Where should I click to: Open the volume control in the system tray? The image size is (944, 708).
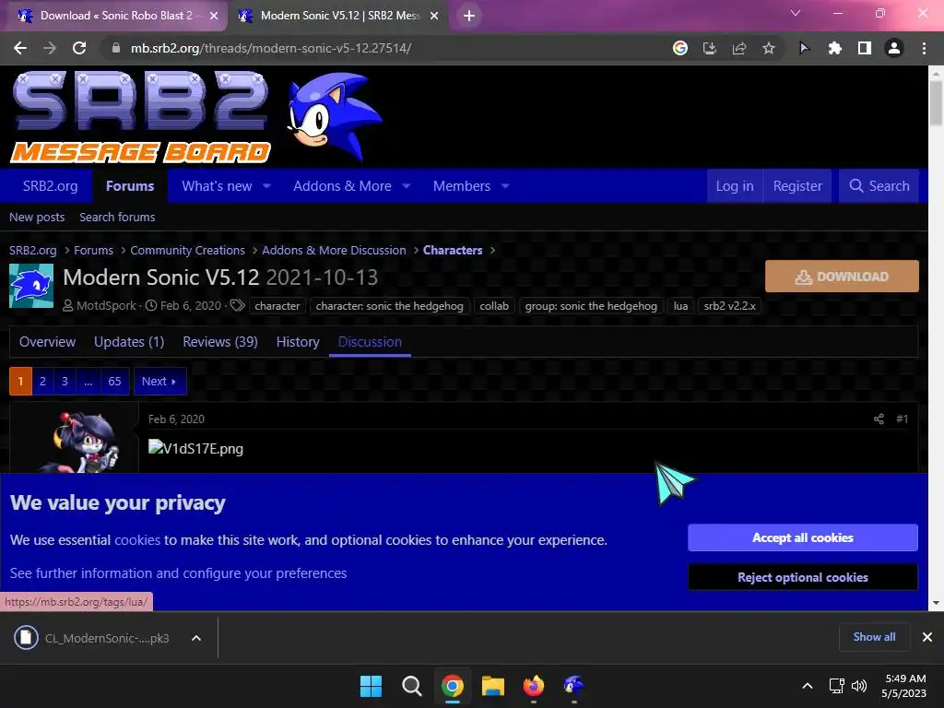point(859,686)
